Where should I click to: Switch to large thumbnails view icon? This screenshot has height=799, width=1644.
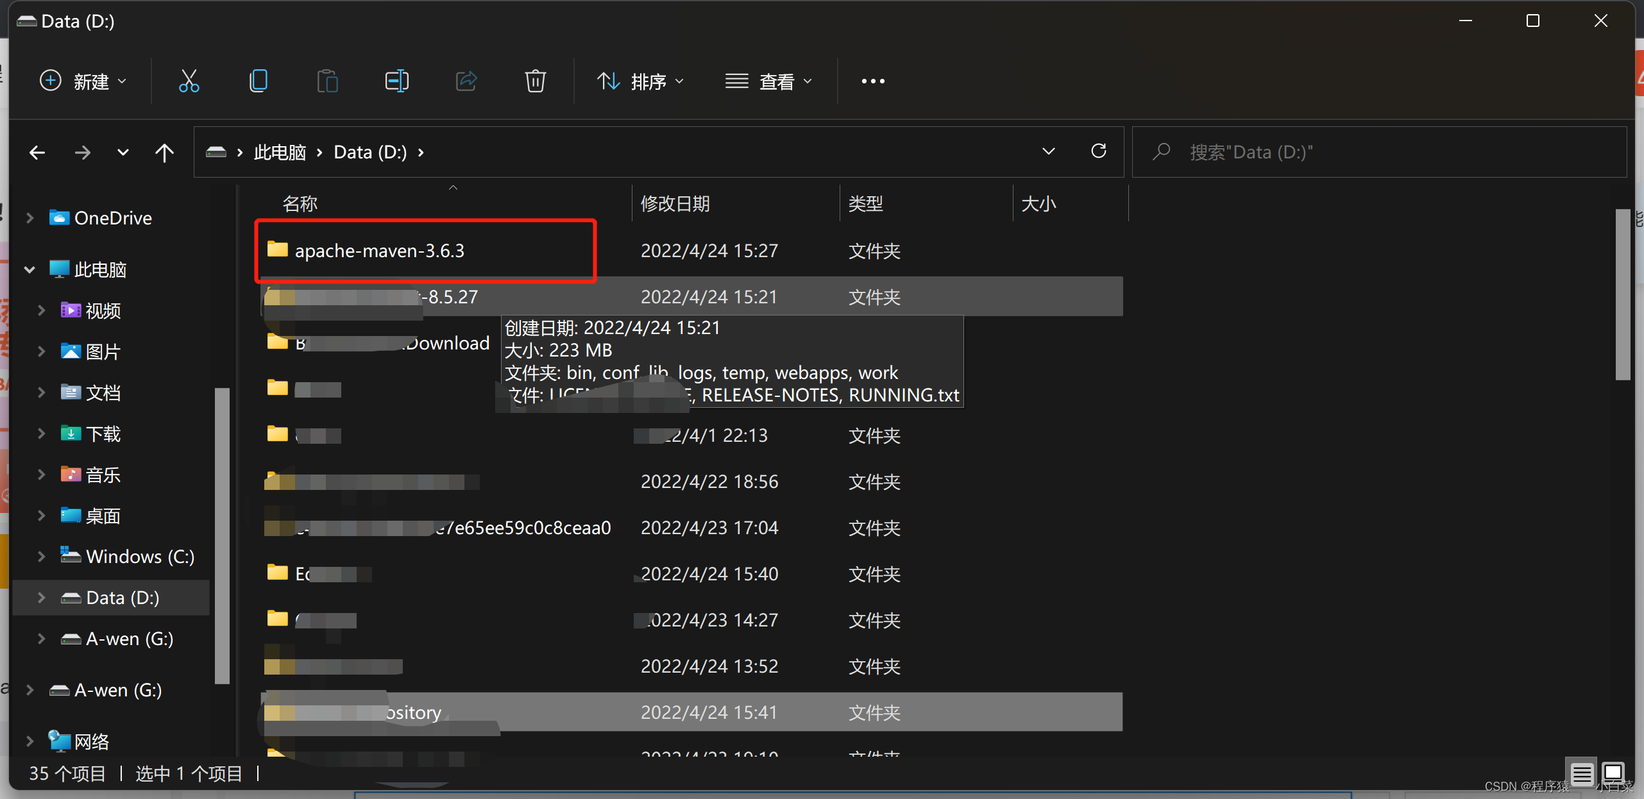coord(1612,773)
